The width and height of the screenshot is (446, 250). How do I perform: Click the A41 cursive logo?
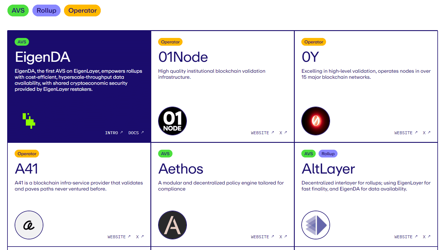point(29,225)
